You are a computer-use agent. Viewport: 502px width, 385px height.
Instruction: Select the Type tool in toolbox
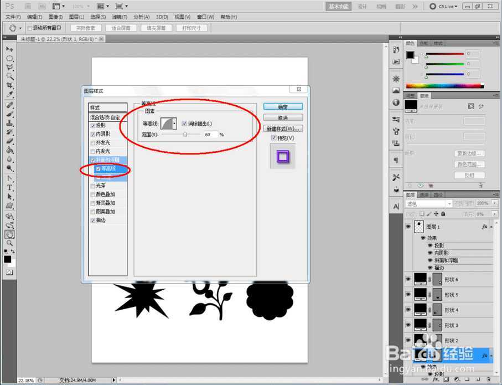pos(9,188)
